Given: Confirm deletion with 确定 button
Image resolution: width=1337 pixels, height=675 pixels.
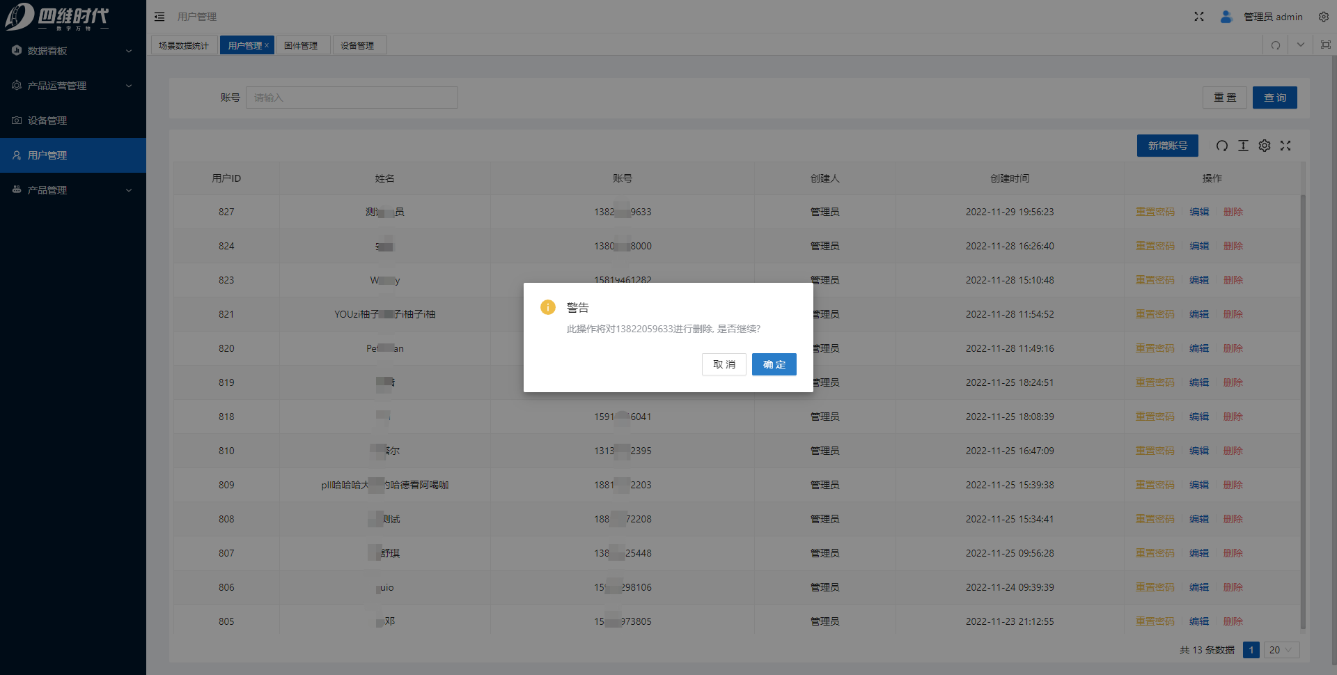Looking at the screenshot, I should coord(774,364).
